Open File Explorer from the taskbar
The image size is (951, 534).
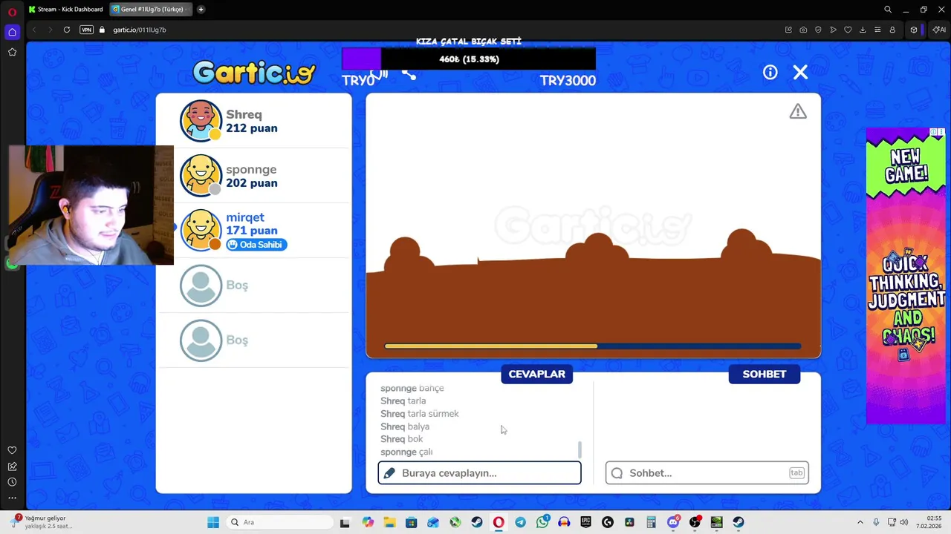pyautogui.click(x=389, y=522)
